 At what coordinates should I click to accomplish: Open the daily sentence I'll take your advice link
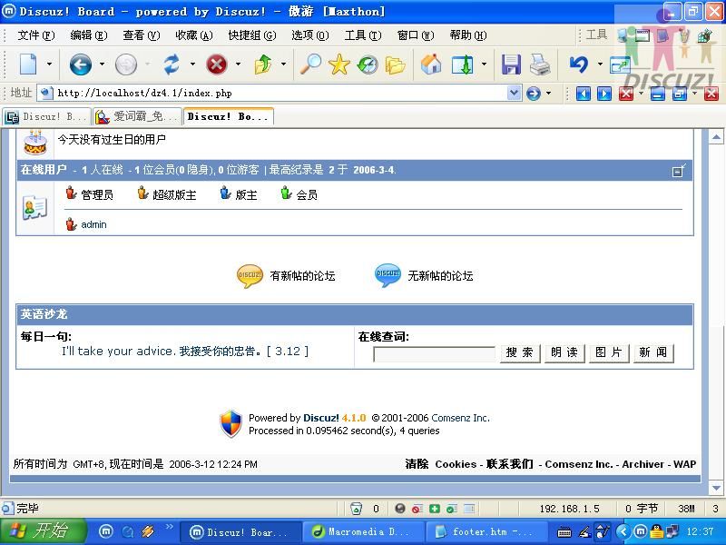click(185, 352)
